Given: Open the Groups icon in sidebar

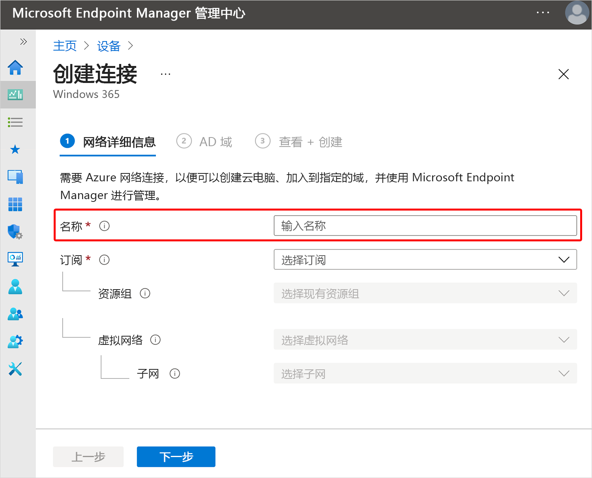Looking at the screenshot, I should [15, 314].
